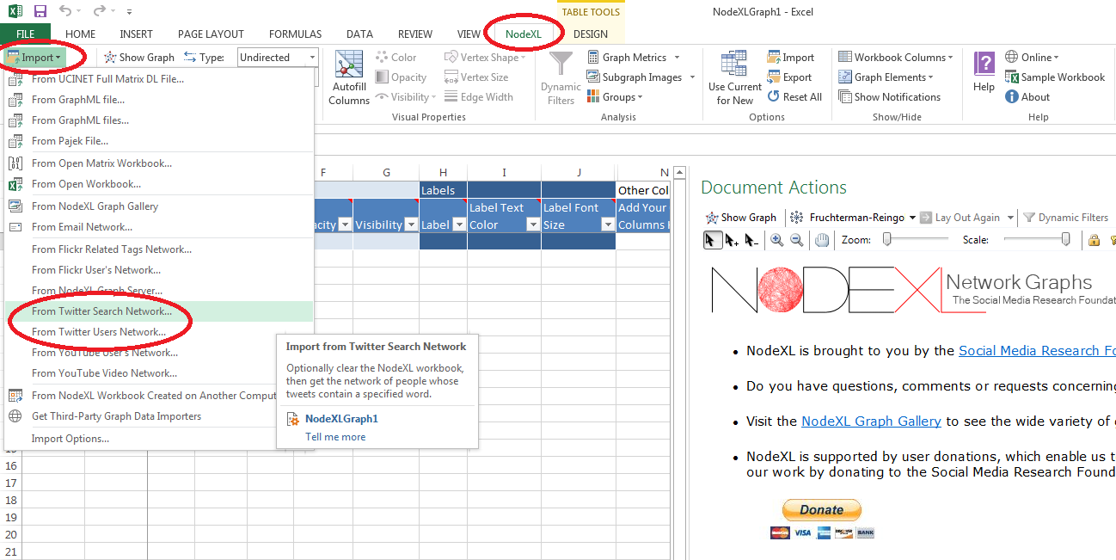This screenshot has width=1116, height=560.
Task: Select From Pajek File menu item
Action: point(159,141)
